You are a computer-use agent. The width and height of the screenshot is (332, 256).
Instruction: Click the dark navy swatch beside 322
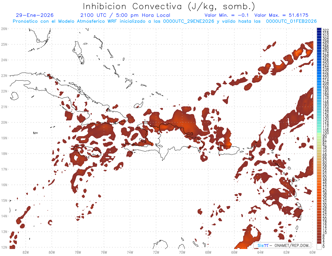click(x=319, y=29)
